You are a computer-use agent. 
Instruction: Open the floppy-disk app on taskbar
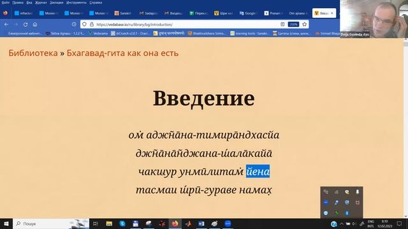[x=136, y=223]
